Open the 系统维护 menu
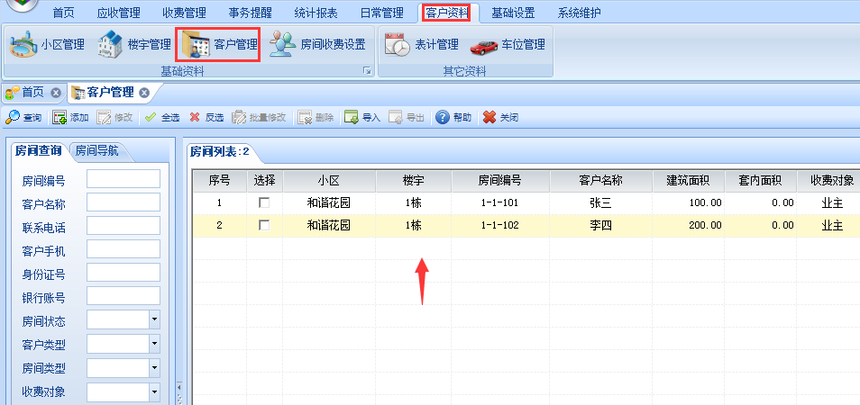 tap(579, 13)
